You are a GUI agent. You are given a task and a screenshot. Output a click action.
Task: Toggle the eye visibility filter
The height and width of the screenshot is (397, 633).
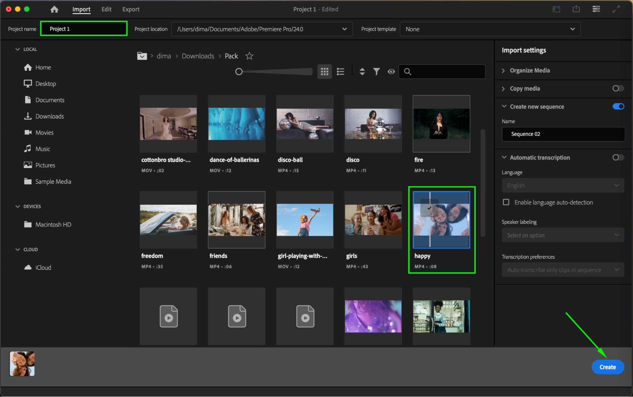click(391, 71)
